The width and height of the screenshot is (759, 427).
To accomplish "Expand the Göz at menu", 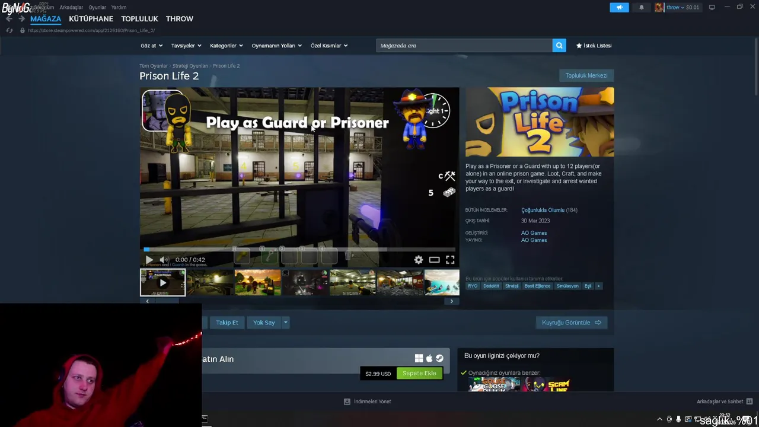I will (151, 46).
